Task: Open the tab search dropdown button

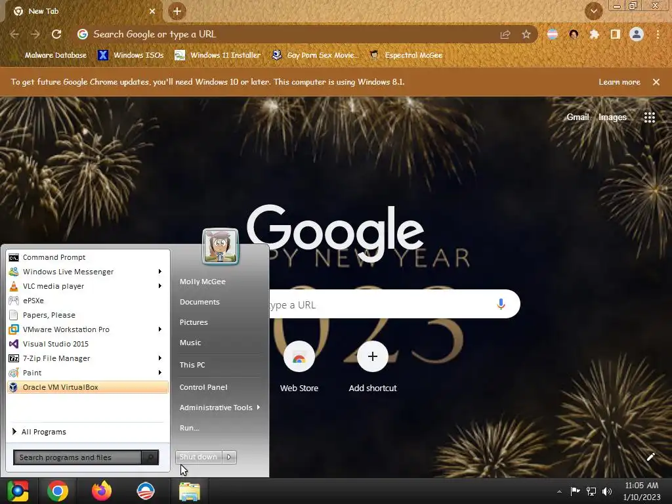Action: click(594, 12)
